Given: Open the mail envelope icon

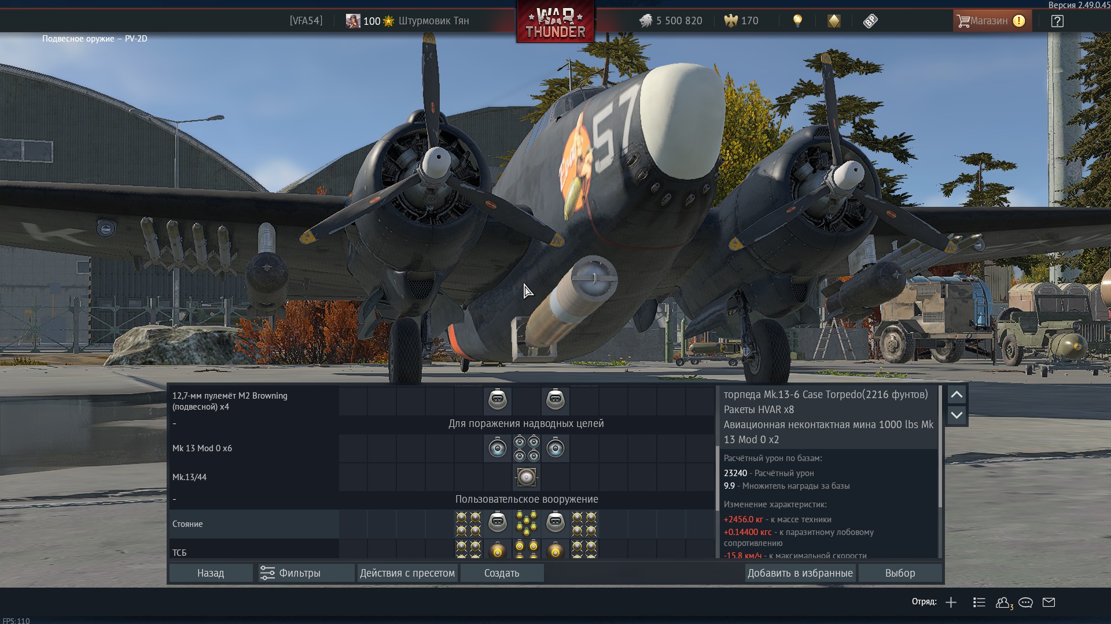Looking at the screenshot, I should click(x=1049, y=602).
